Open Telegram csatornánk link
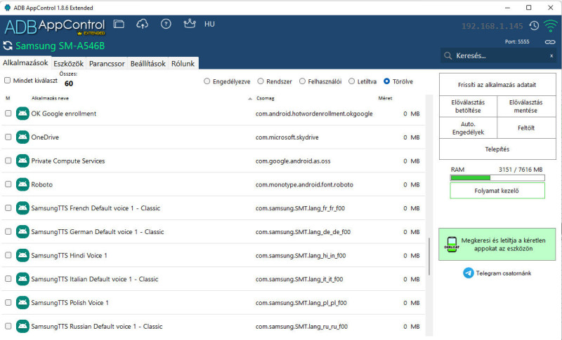 [x=503, y=273]
